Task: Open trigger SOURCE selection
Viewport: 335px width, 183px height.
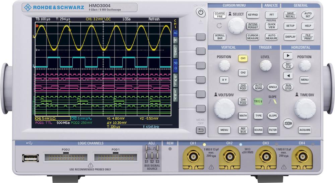Action: coord(258,130)
